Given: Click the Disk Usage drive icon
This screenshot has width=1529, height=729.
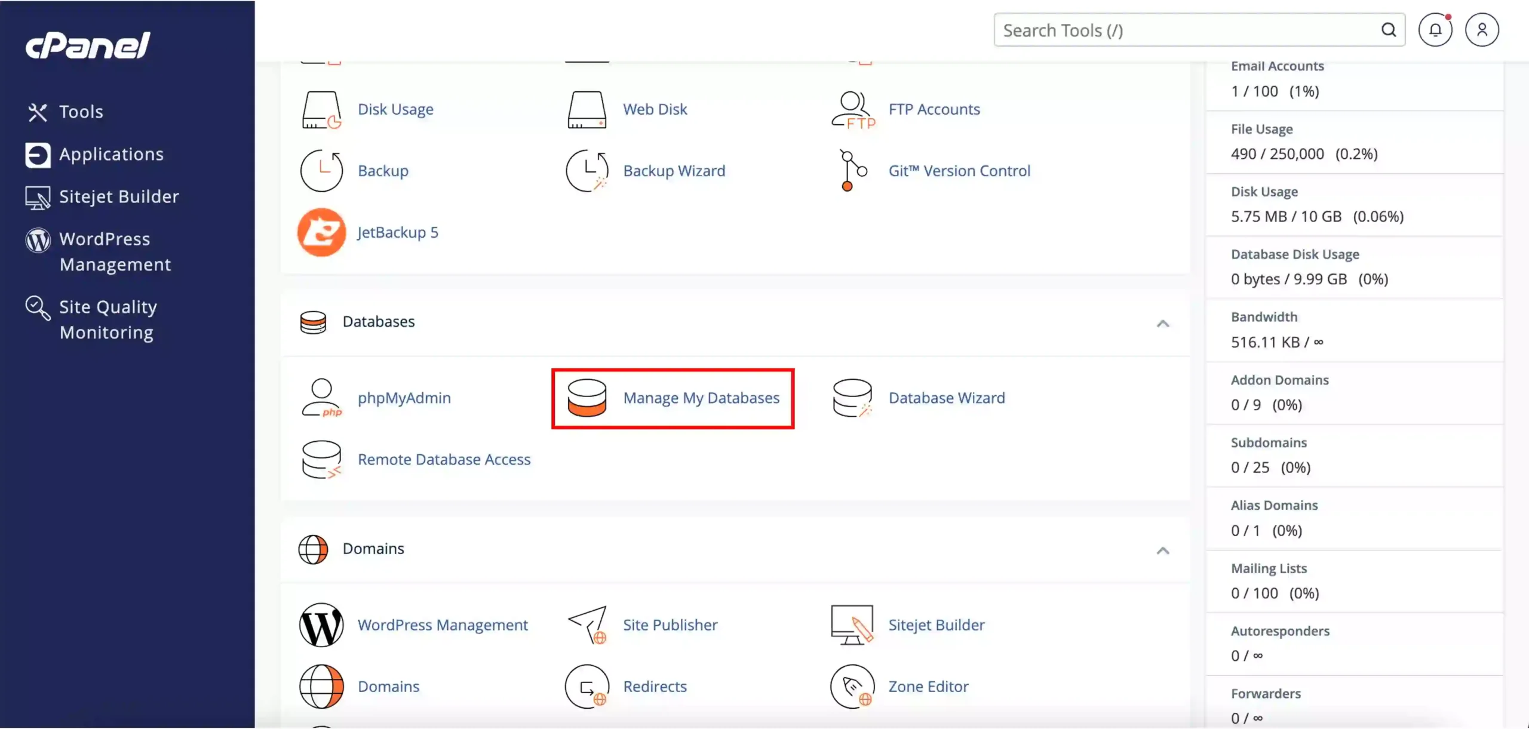Looking at the screenshot, I should tap(321, 109).
